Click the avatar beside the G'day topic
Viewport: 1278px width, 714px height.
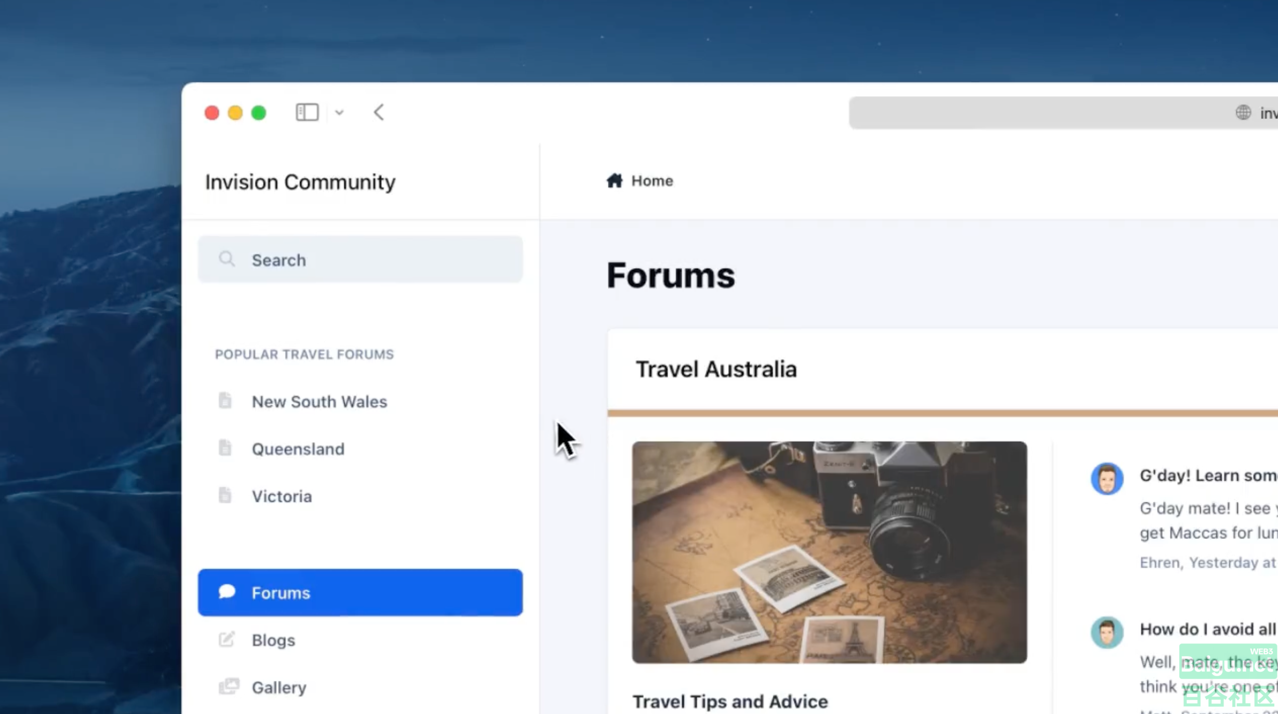(1107, 478)
